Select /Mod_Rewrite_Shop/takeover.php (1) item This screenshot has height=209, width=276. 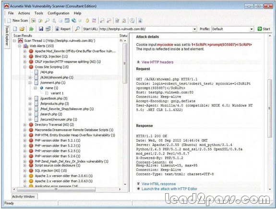coord(67,109)
